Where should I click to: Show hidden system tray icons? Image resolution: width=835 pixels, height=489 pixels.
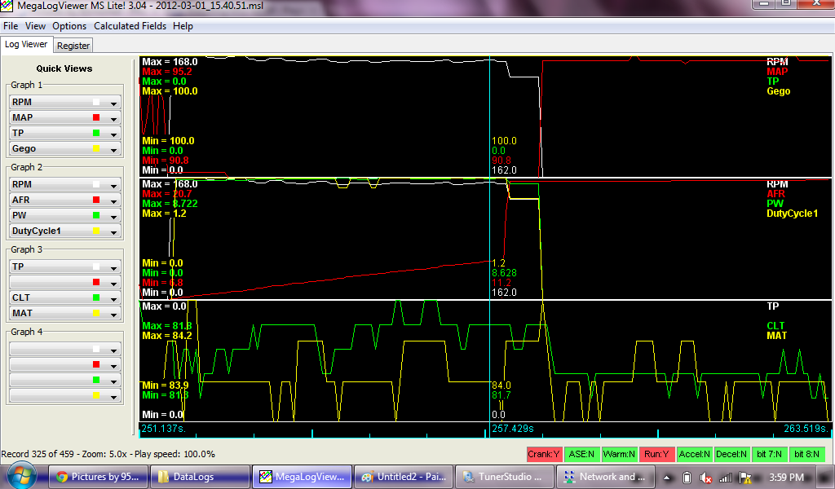coord(667,478)
